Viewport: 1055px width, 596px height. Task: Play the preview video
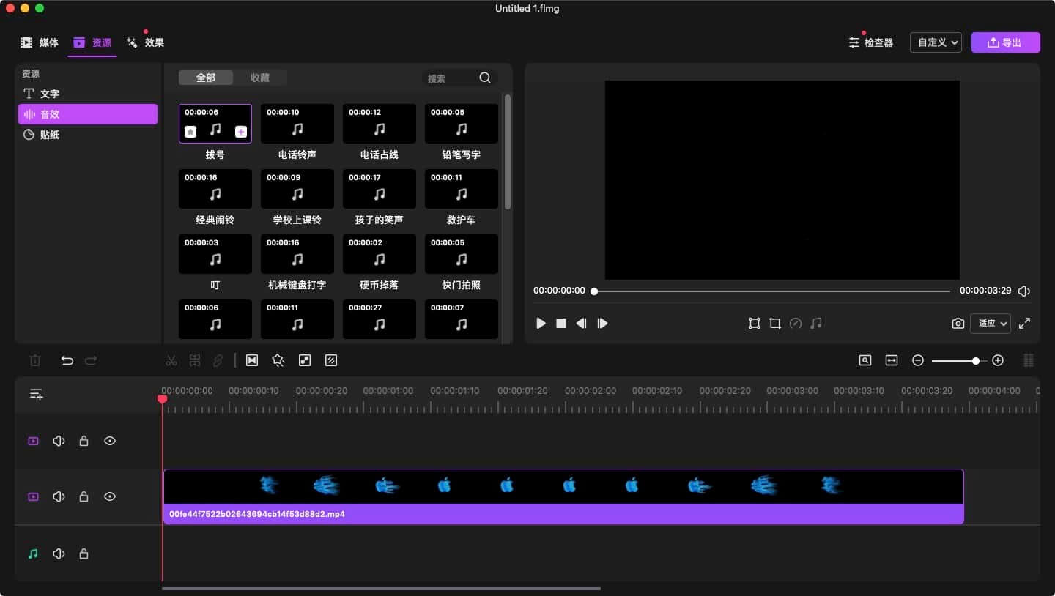pyautogui.click(x=541, y=323)
